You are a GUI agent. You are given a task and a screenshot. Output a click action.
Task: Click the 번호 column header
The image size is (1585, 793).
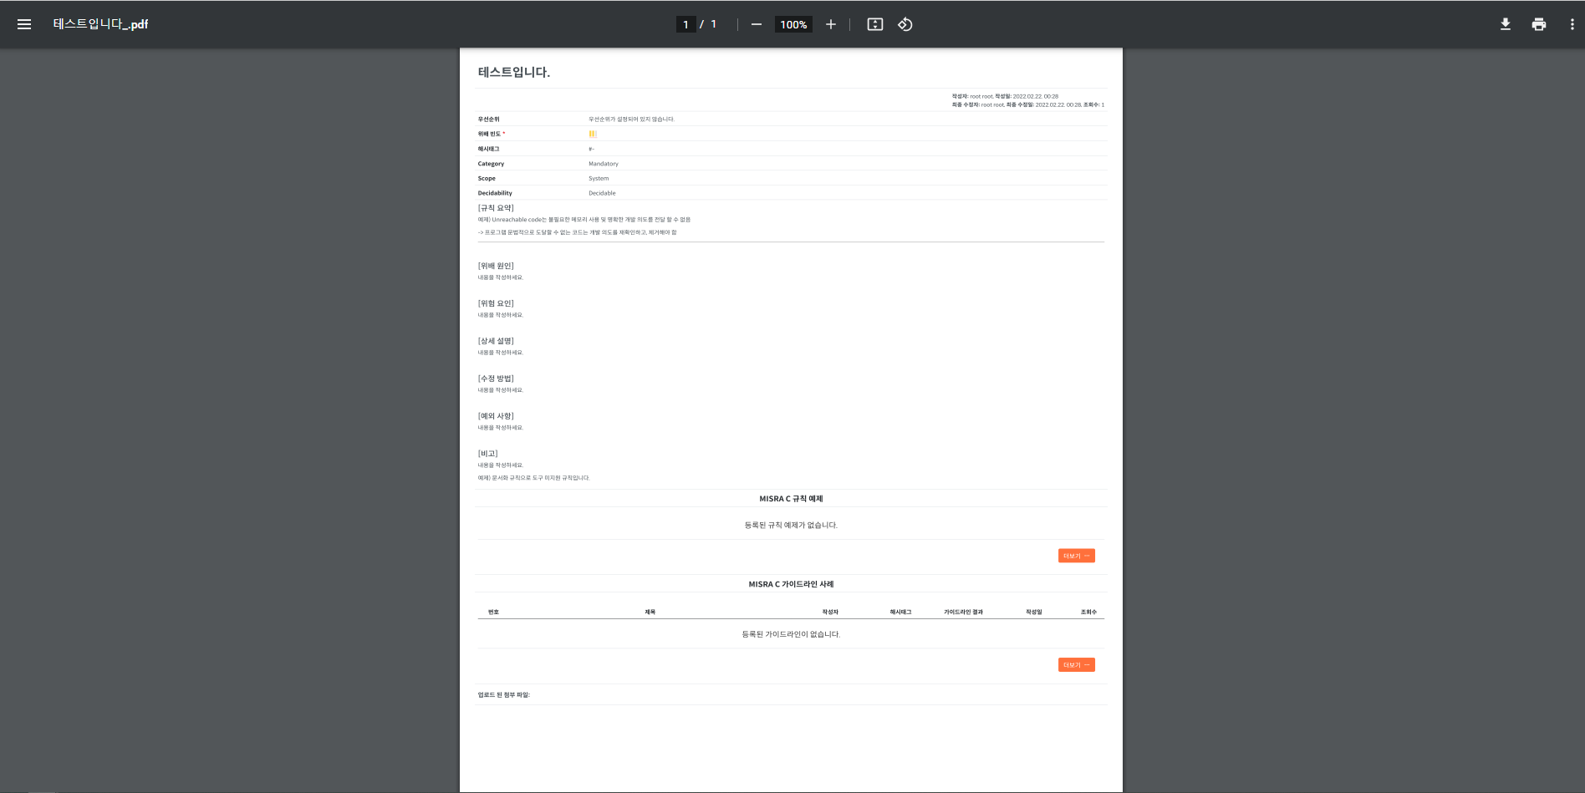[x=493, y=612]
